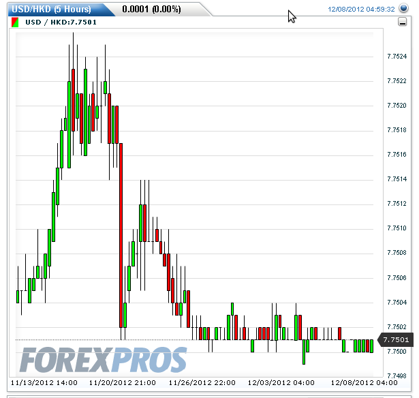Click the 7.7516 price axis label

[397, 155]
